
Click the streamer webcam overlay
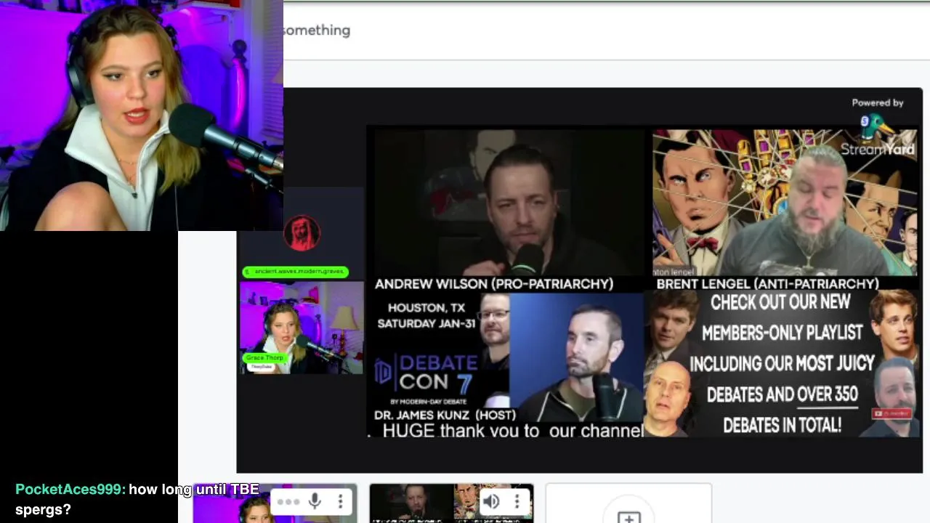142,115
